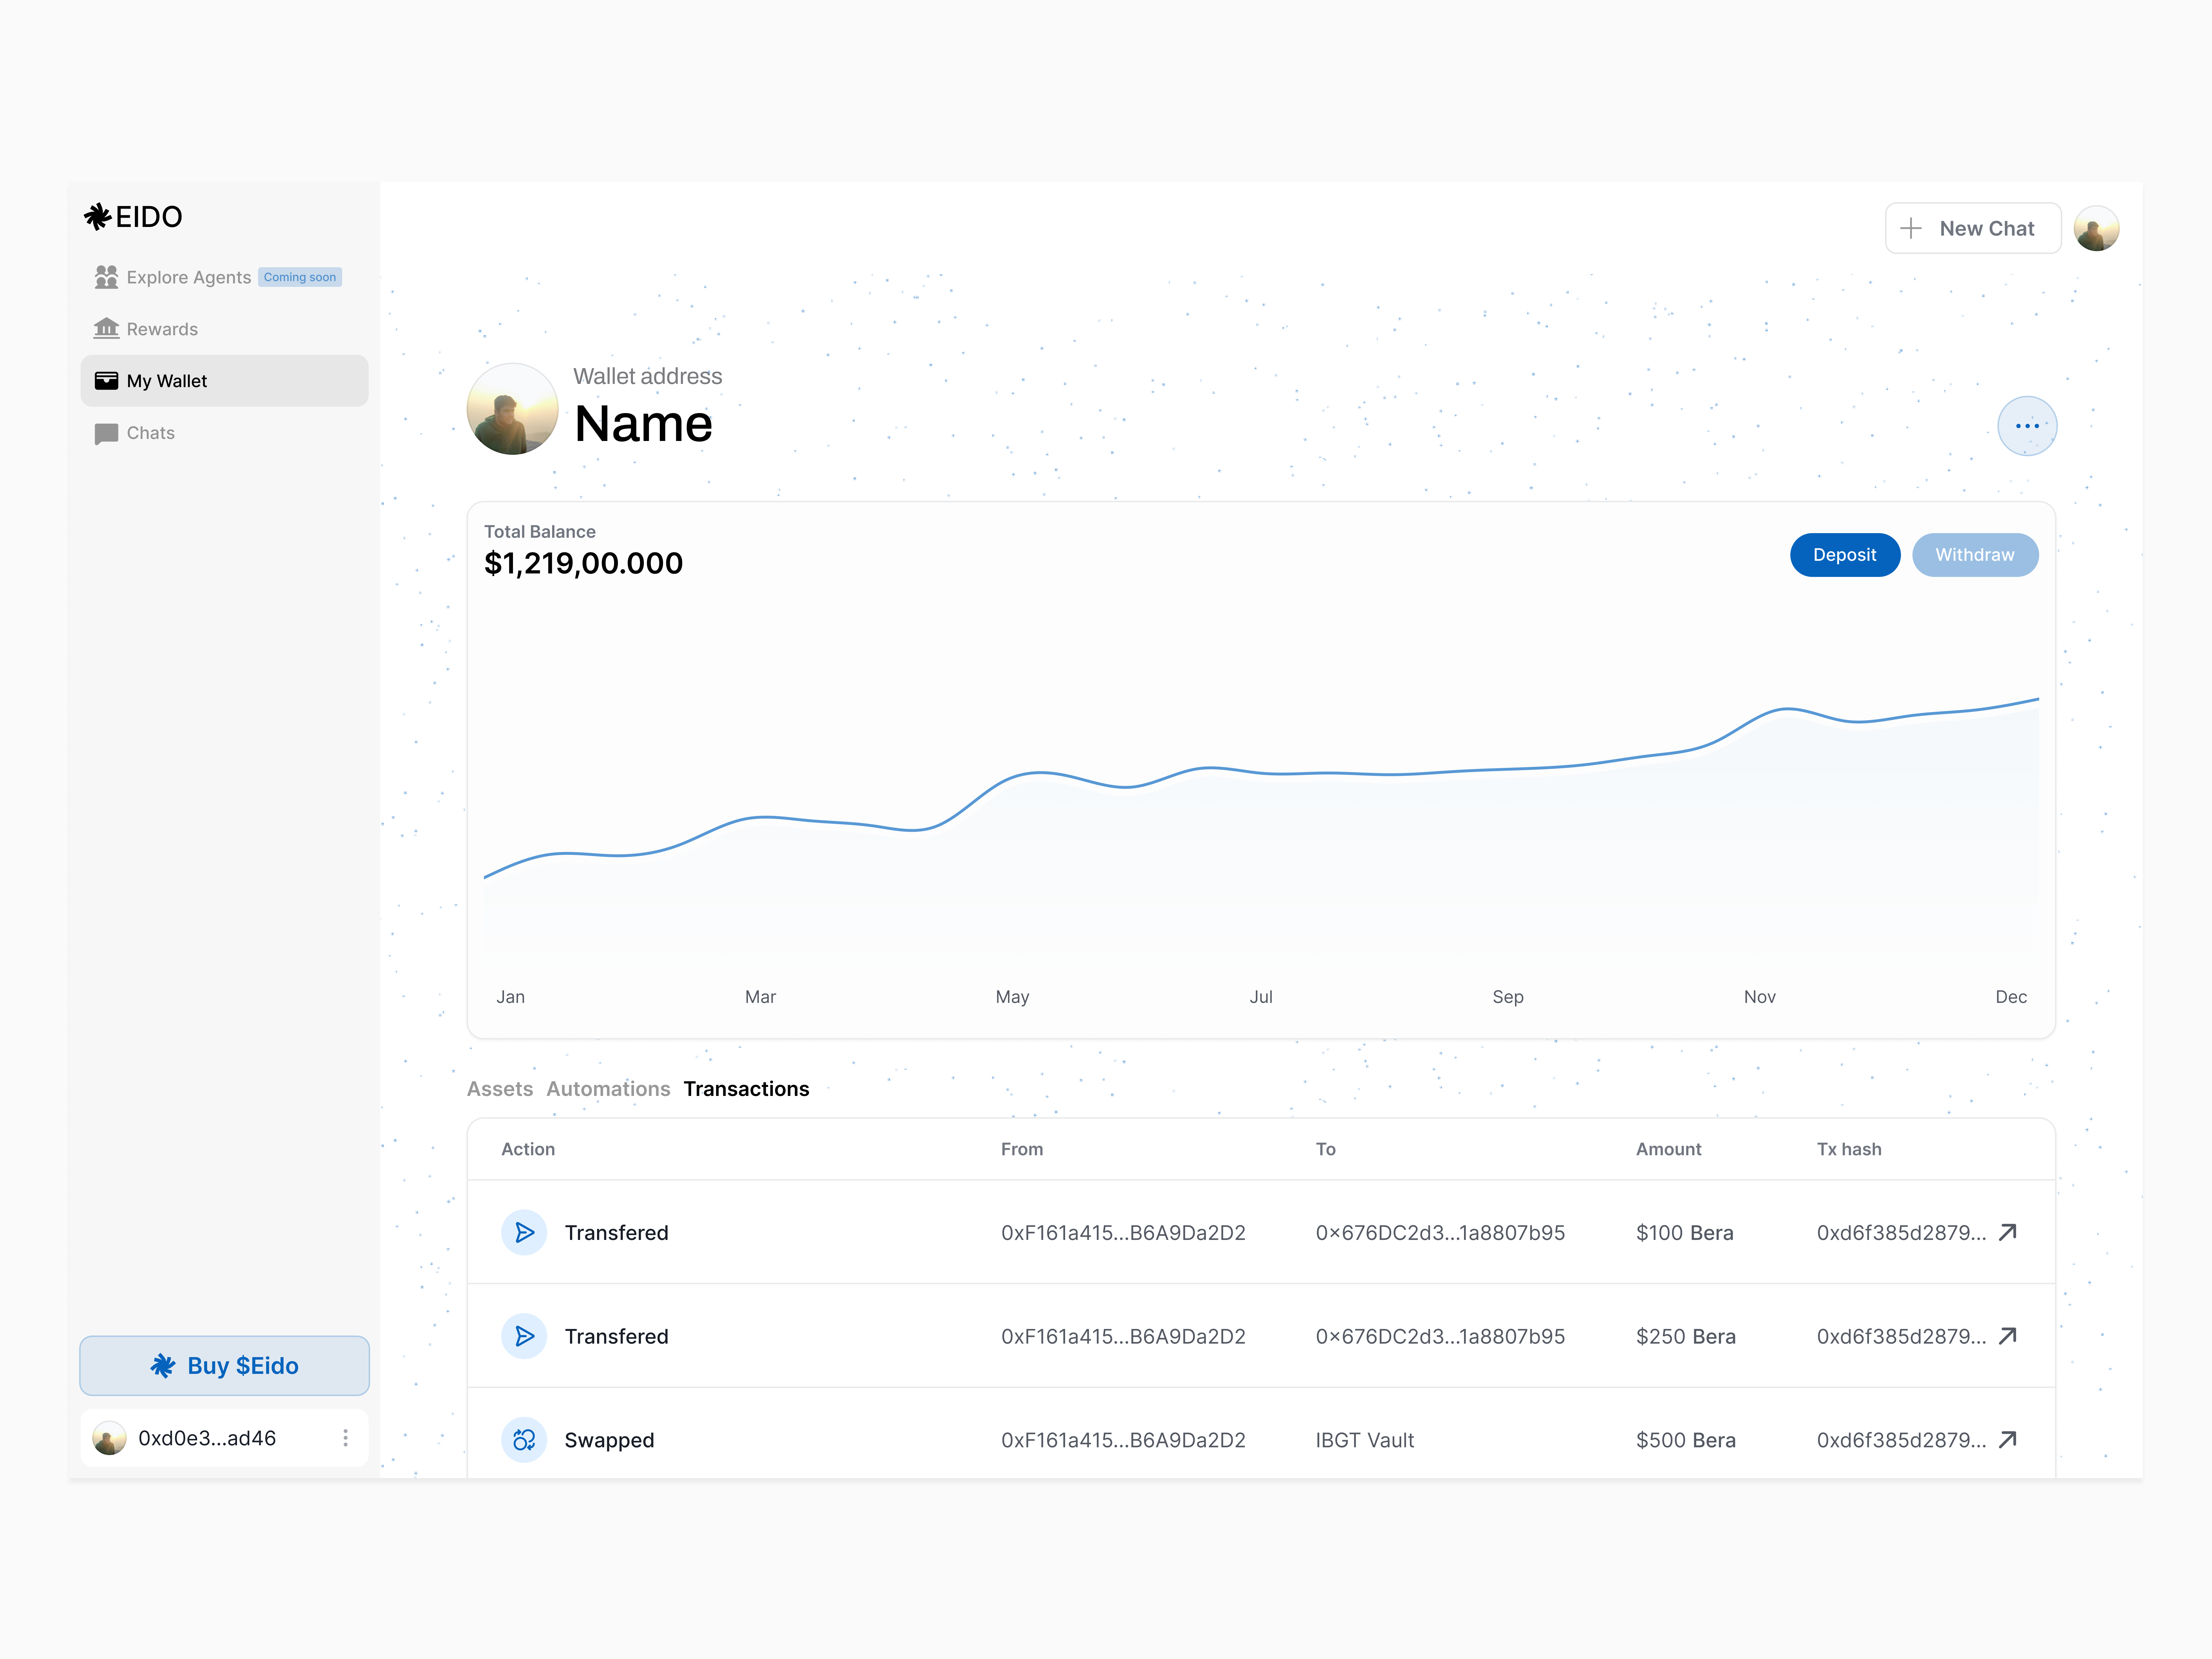Click the Deposit button
This screenshot has width=2212, height=1659.
[1845, 555]
